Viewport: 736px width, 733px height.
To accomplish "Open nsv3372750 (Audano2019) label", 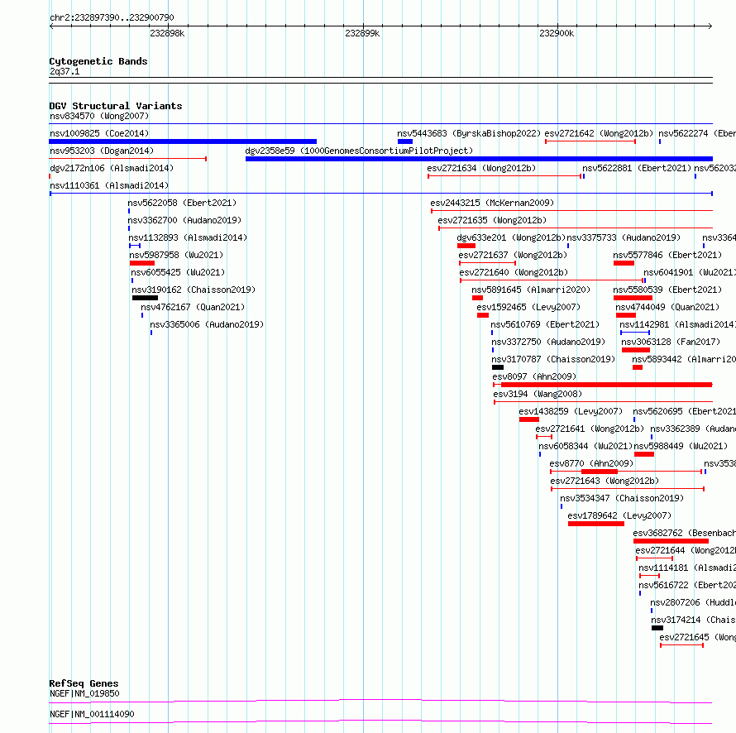I will tap(548, 342).
